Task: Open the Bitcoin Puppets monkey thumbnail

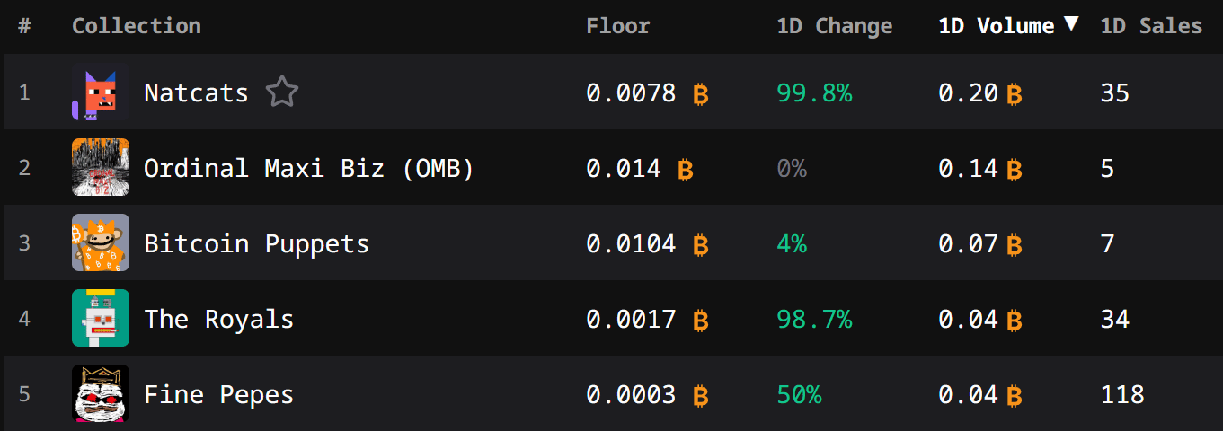Action: 101,243
